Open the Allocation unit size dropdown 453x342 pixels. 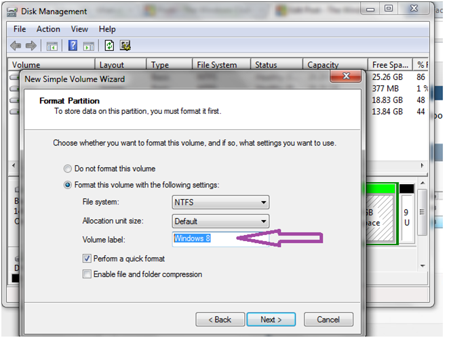point(220,221)
